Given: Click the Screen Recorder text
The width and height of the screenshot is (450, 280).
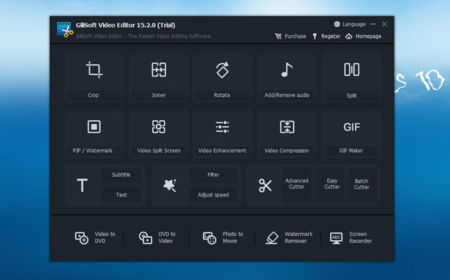Looking at the screenshot, I should click(361, 238).
